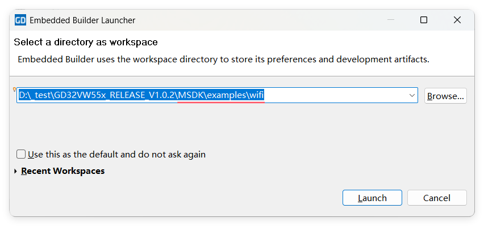Click the Recent Workspaces heading text
The width and height of the screenshot is (484, 226).
click(x=63, y=171)
